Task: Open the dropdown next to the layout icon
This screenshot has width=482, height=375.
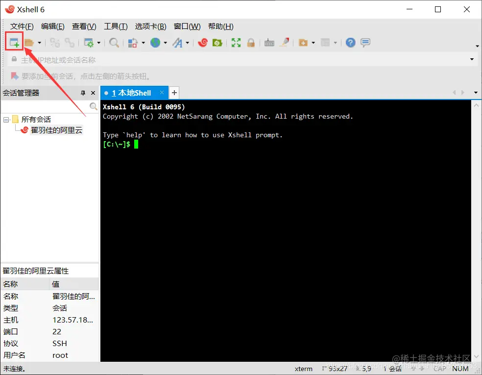Action: (x=336, y=43)
